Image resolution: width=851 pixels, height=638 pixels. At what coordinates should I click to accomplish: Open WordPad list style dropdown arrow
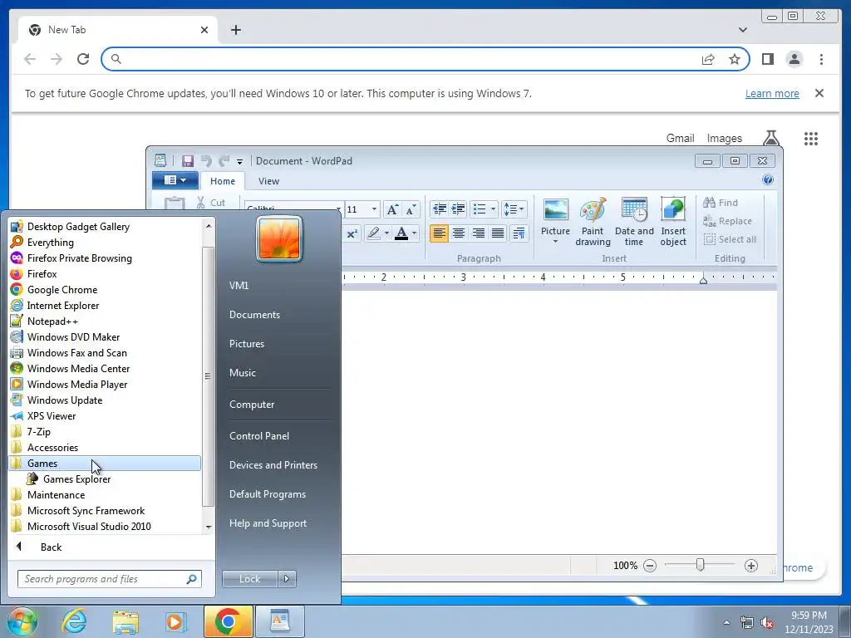pos(493,209)
